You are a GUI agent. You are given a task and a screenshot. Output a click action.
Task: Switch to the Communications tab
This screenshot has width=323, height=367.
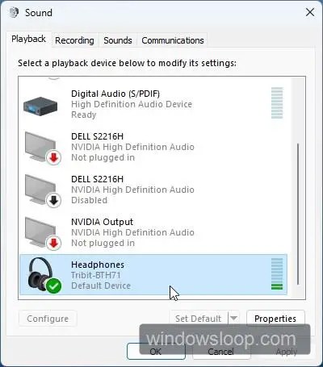(x=173, y=40)
